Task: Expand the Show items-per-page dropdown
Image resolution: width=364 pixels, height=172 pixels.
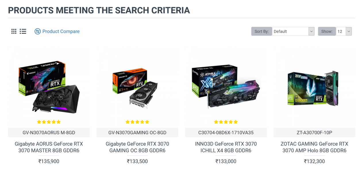Action: click(x=344, y=31)
